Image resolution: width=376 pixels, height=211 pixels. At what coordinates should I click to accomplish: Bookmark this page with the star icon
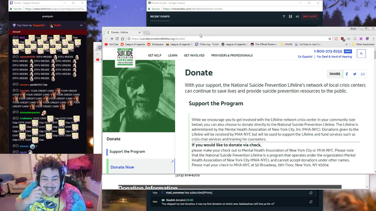click(x=330, y=39)
